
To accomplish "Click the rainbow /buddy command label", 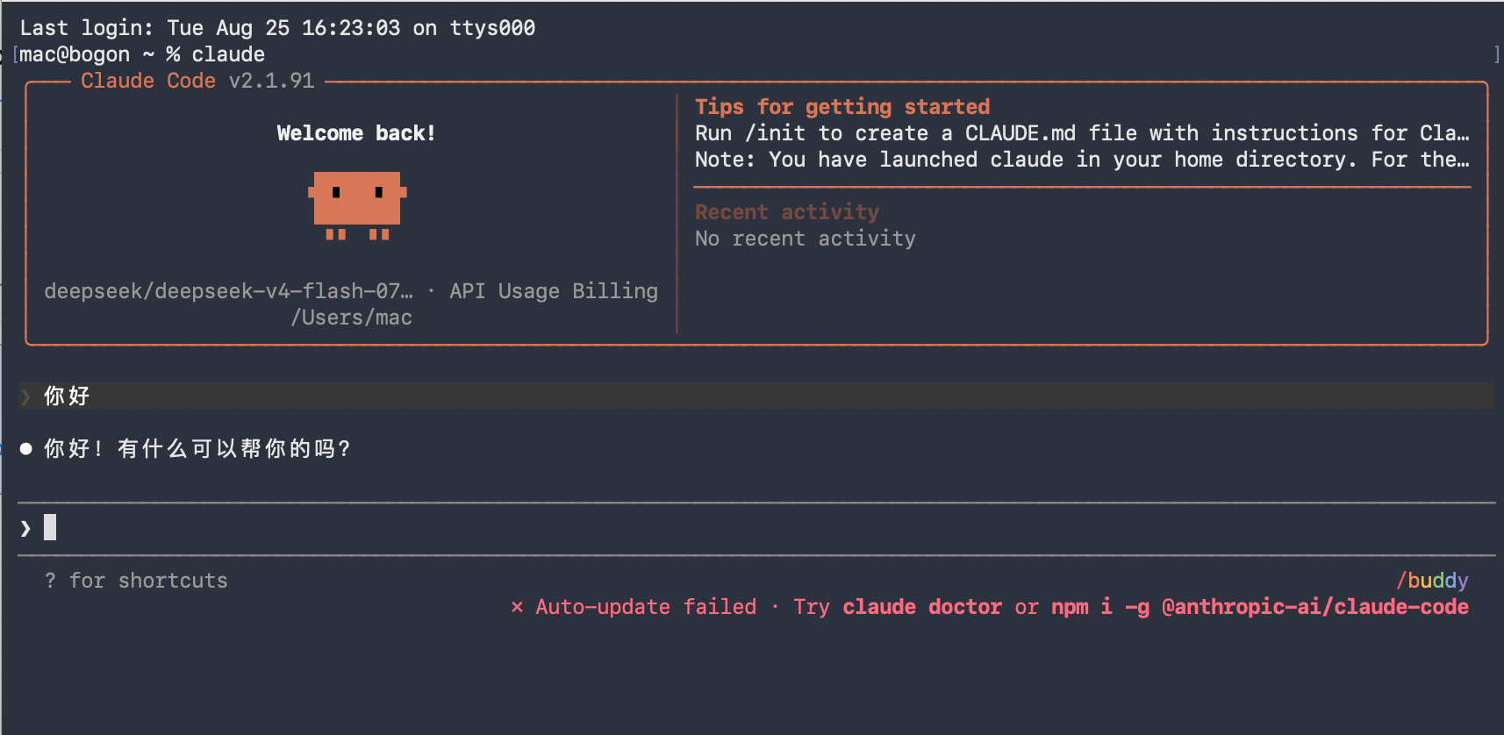I will pyautogui.click(x=1432, y=581).
